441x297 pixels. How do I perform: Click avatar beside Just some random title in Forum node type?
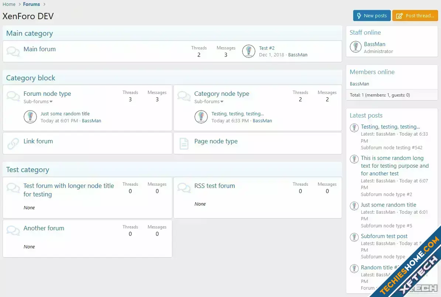[x=30, y=117]
